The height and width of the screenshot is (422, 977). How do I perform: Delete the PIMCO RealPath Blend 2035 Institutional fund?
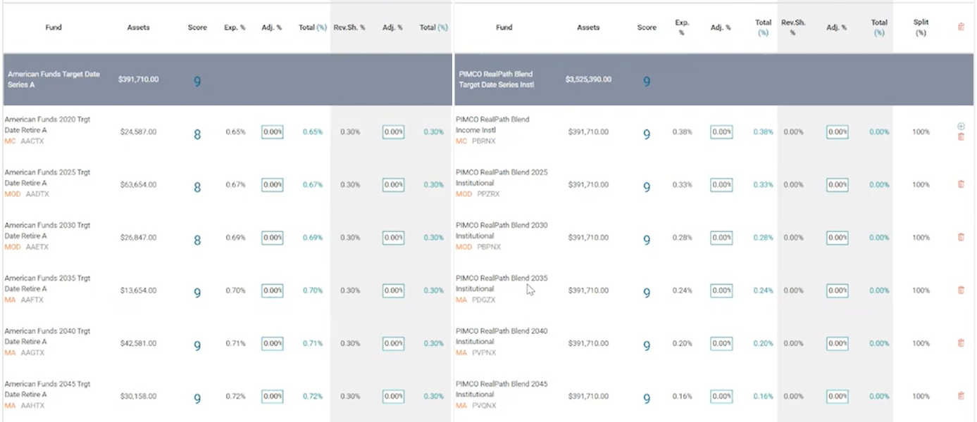coord(961,290)
